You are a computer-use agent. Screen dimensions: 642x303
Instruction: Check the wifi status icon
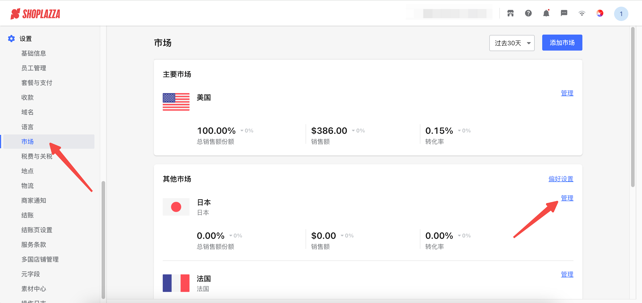point(582,13)
